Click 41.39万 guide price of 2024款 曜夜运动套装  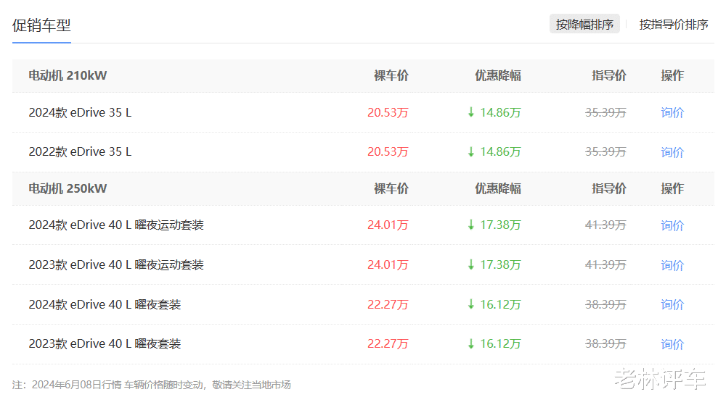pyautogui.click(x=605, y=225)
